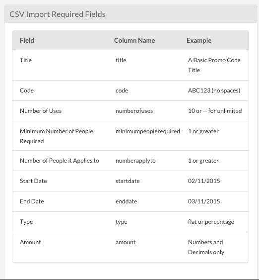Select the 'code' column name cell
The height and width of the screenshot is (280, 259).
(122, 91)
